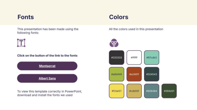Image resolution: width=197 pixels, height=110 pixels.
Task: Click the #f2de57 yellow color swatch
Action: click(x=116, y=91)
